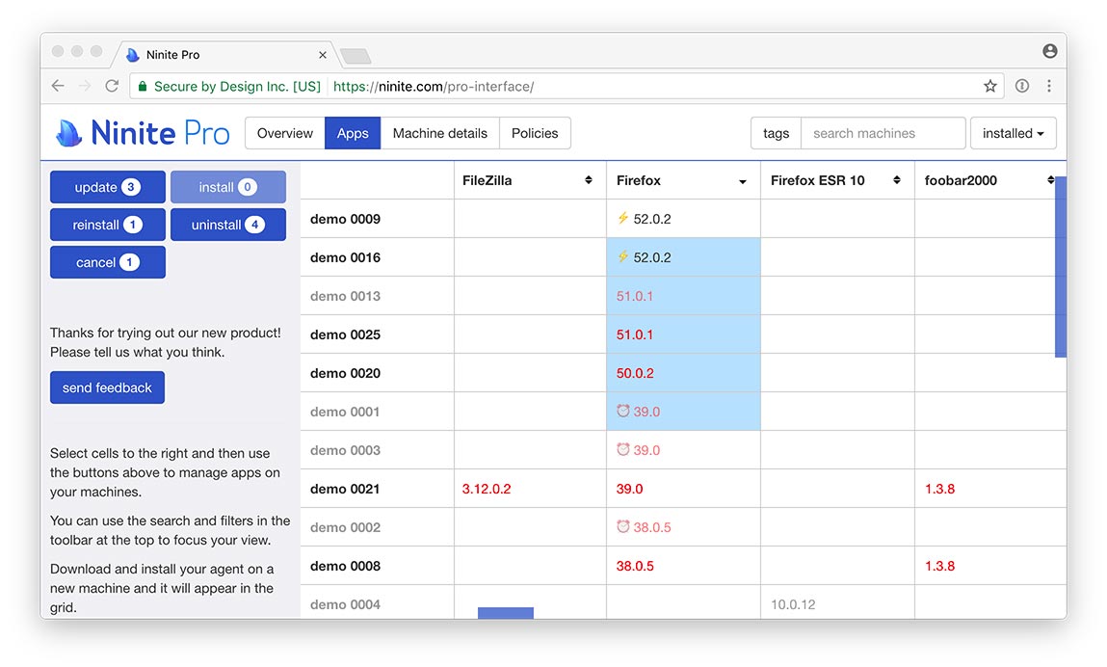1107x667 pixels.
Task: Click the clock pending icon next to Firefox 39.0 on demo 0001
Action: click(x=622, y=411)
